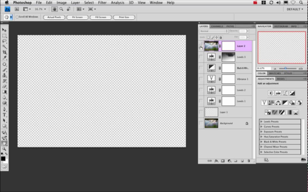Open the Analysis menu
308x192 pixels.
(117, 3)
